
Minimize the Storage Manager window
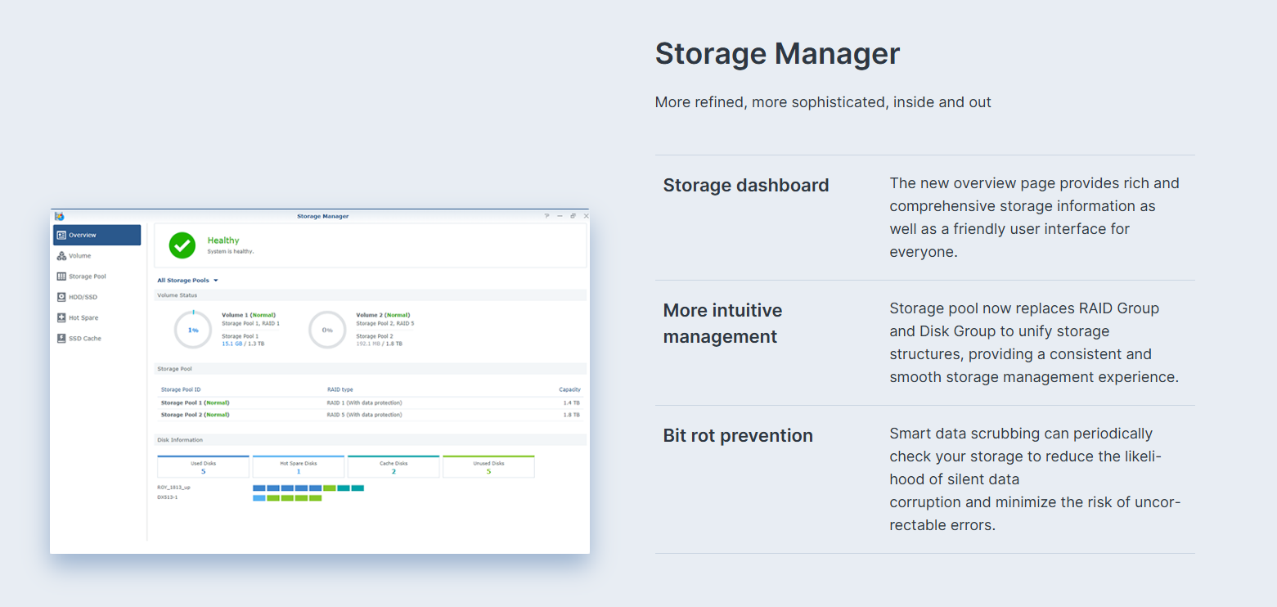tap(560, 216)
